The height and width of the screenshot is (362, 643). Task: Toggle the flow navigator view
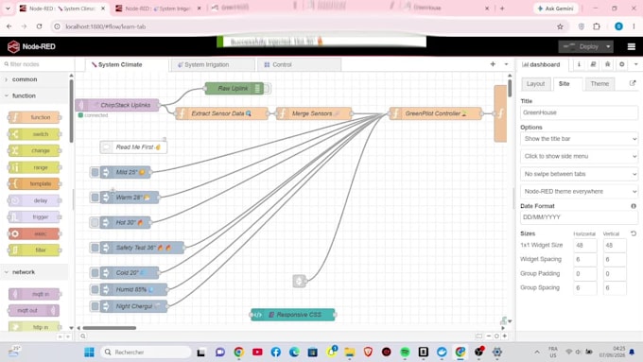coord(478,336)
